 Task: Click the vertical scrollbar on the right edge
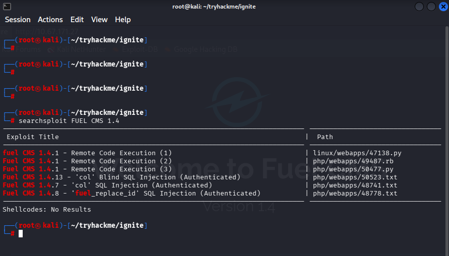click(446, 140)
